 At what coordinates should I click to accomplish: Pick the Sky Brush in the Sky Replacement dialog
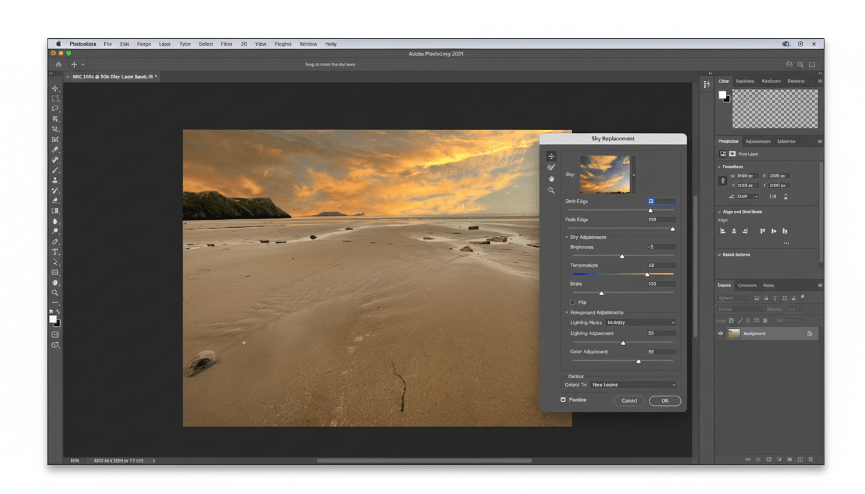coord(551,167)
